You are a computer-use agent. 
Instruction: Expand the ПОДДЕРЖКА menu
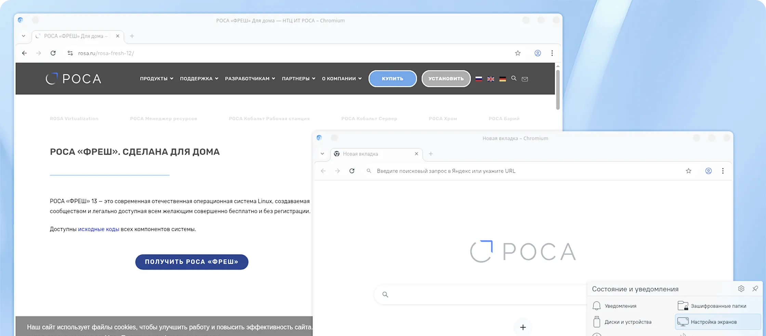coord(199,79)
